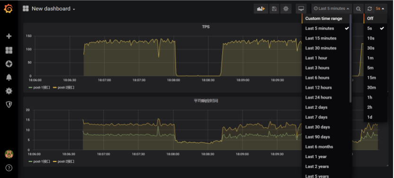The width and height of the screenshot is (394, 178).
Task: Set refresh interval to 5s
Action: click(376, 28)
